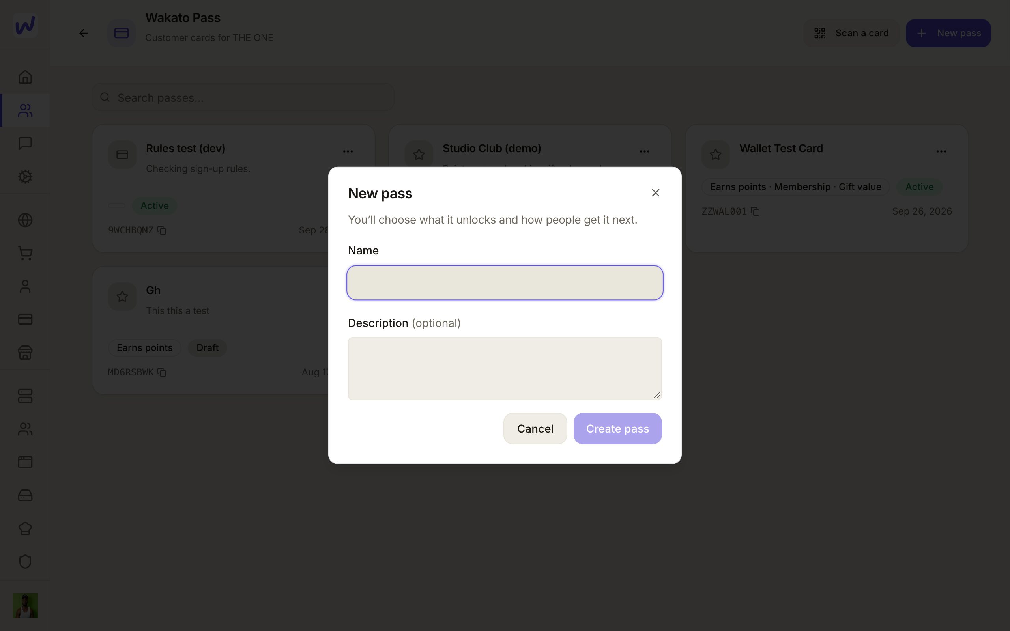Open the team users icon in lower sidebar

pos(25,429)
